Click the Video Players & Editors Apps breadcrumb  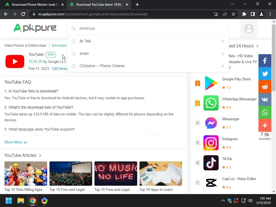(x=25, y=45)
